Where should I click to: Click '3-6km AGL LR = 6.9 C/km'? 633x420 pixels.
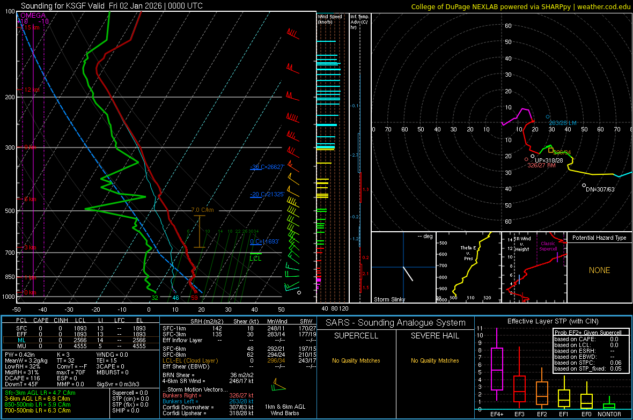(37, 399)
